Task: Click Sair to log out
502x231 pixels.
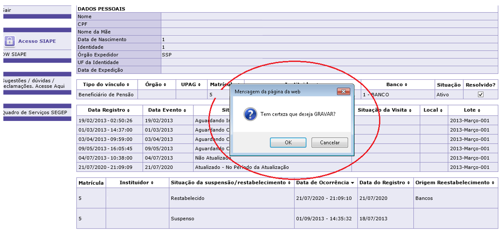Action: 7,10
